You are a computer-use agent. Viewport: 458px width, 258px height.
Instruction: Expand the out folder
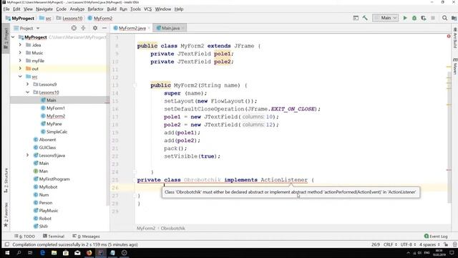[x=20, y=69]
